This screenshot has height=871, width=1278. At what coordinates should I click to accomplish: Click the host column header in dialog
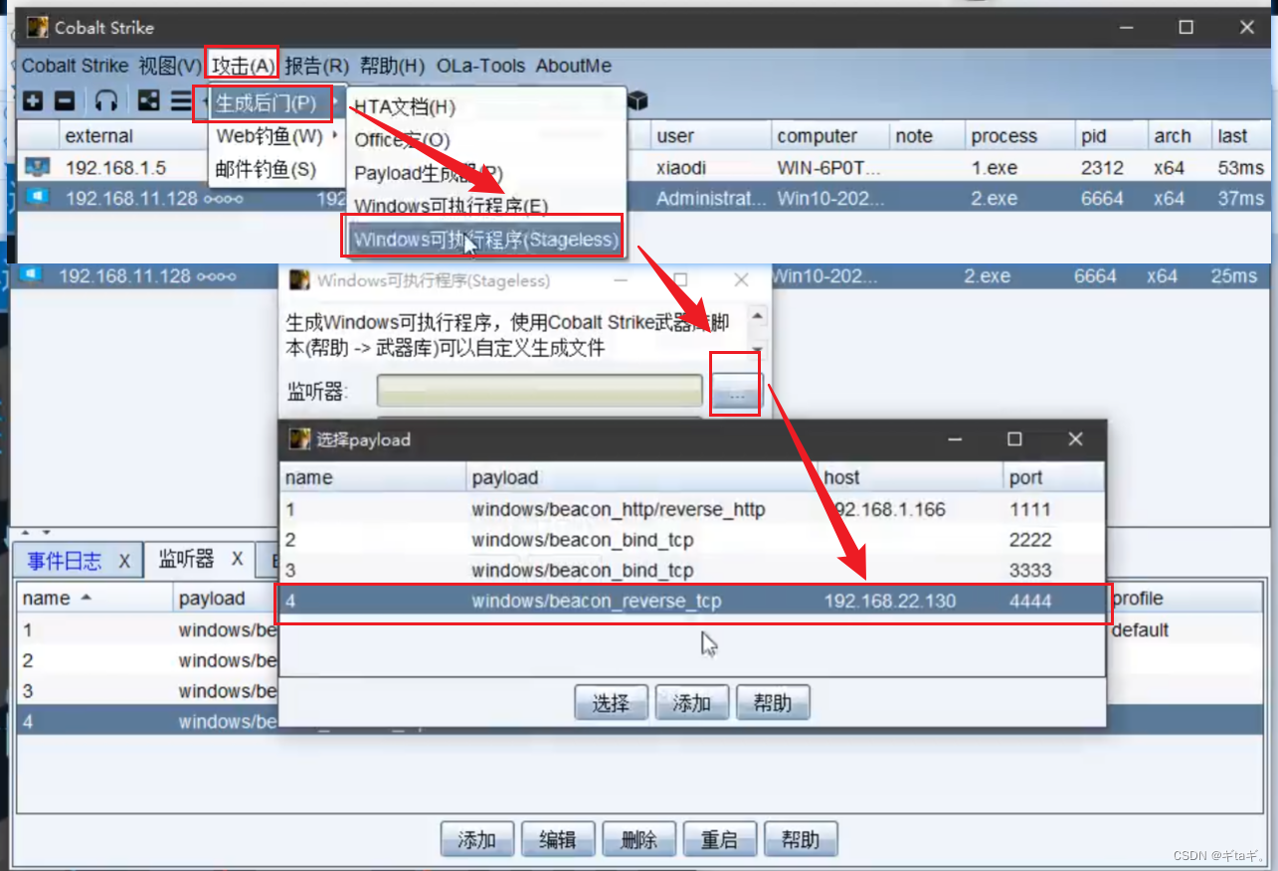pyautogui.click(x=911, y=477)
